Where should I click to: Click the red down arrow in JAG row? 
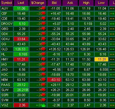tap(44, 69)
